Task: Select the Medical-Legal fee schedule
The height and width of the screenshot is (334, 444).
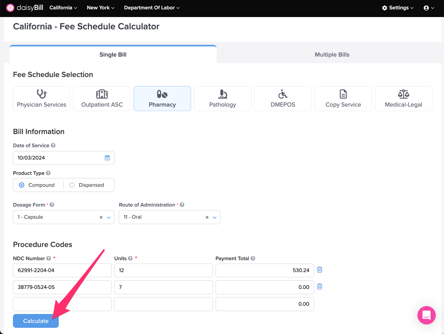Action: click(x=403, y=98)
